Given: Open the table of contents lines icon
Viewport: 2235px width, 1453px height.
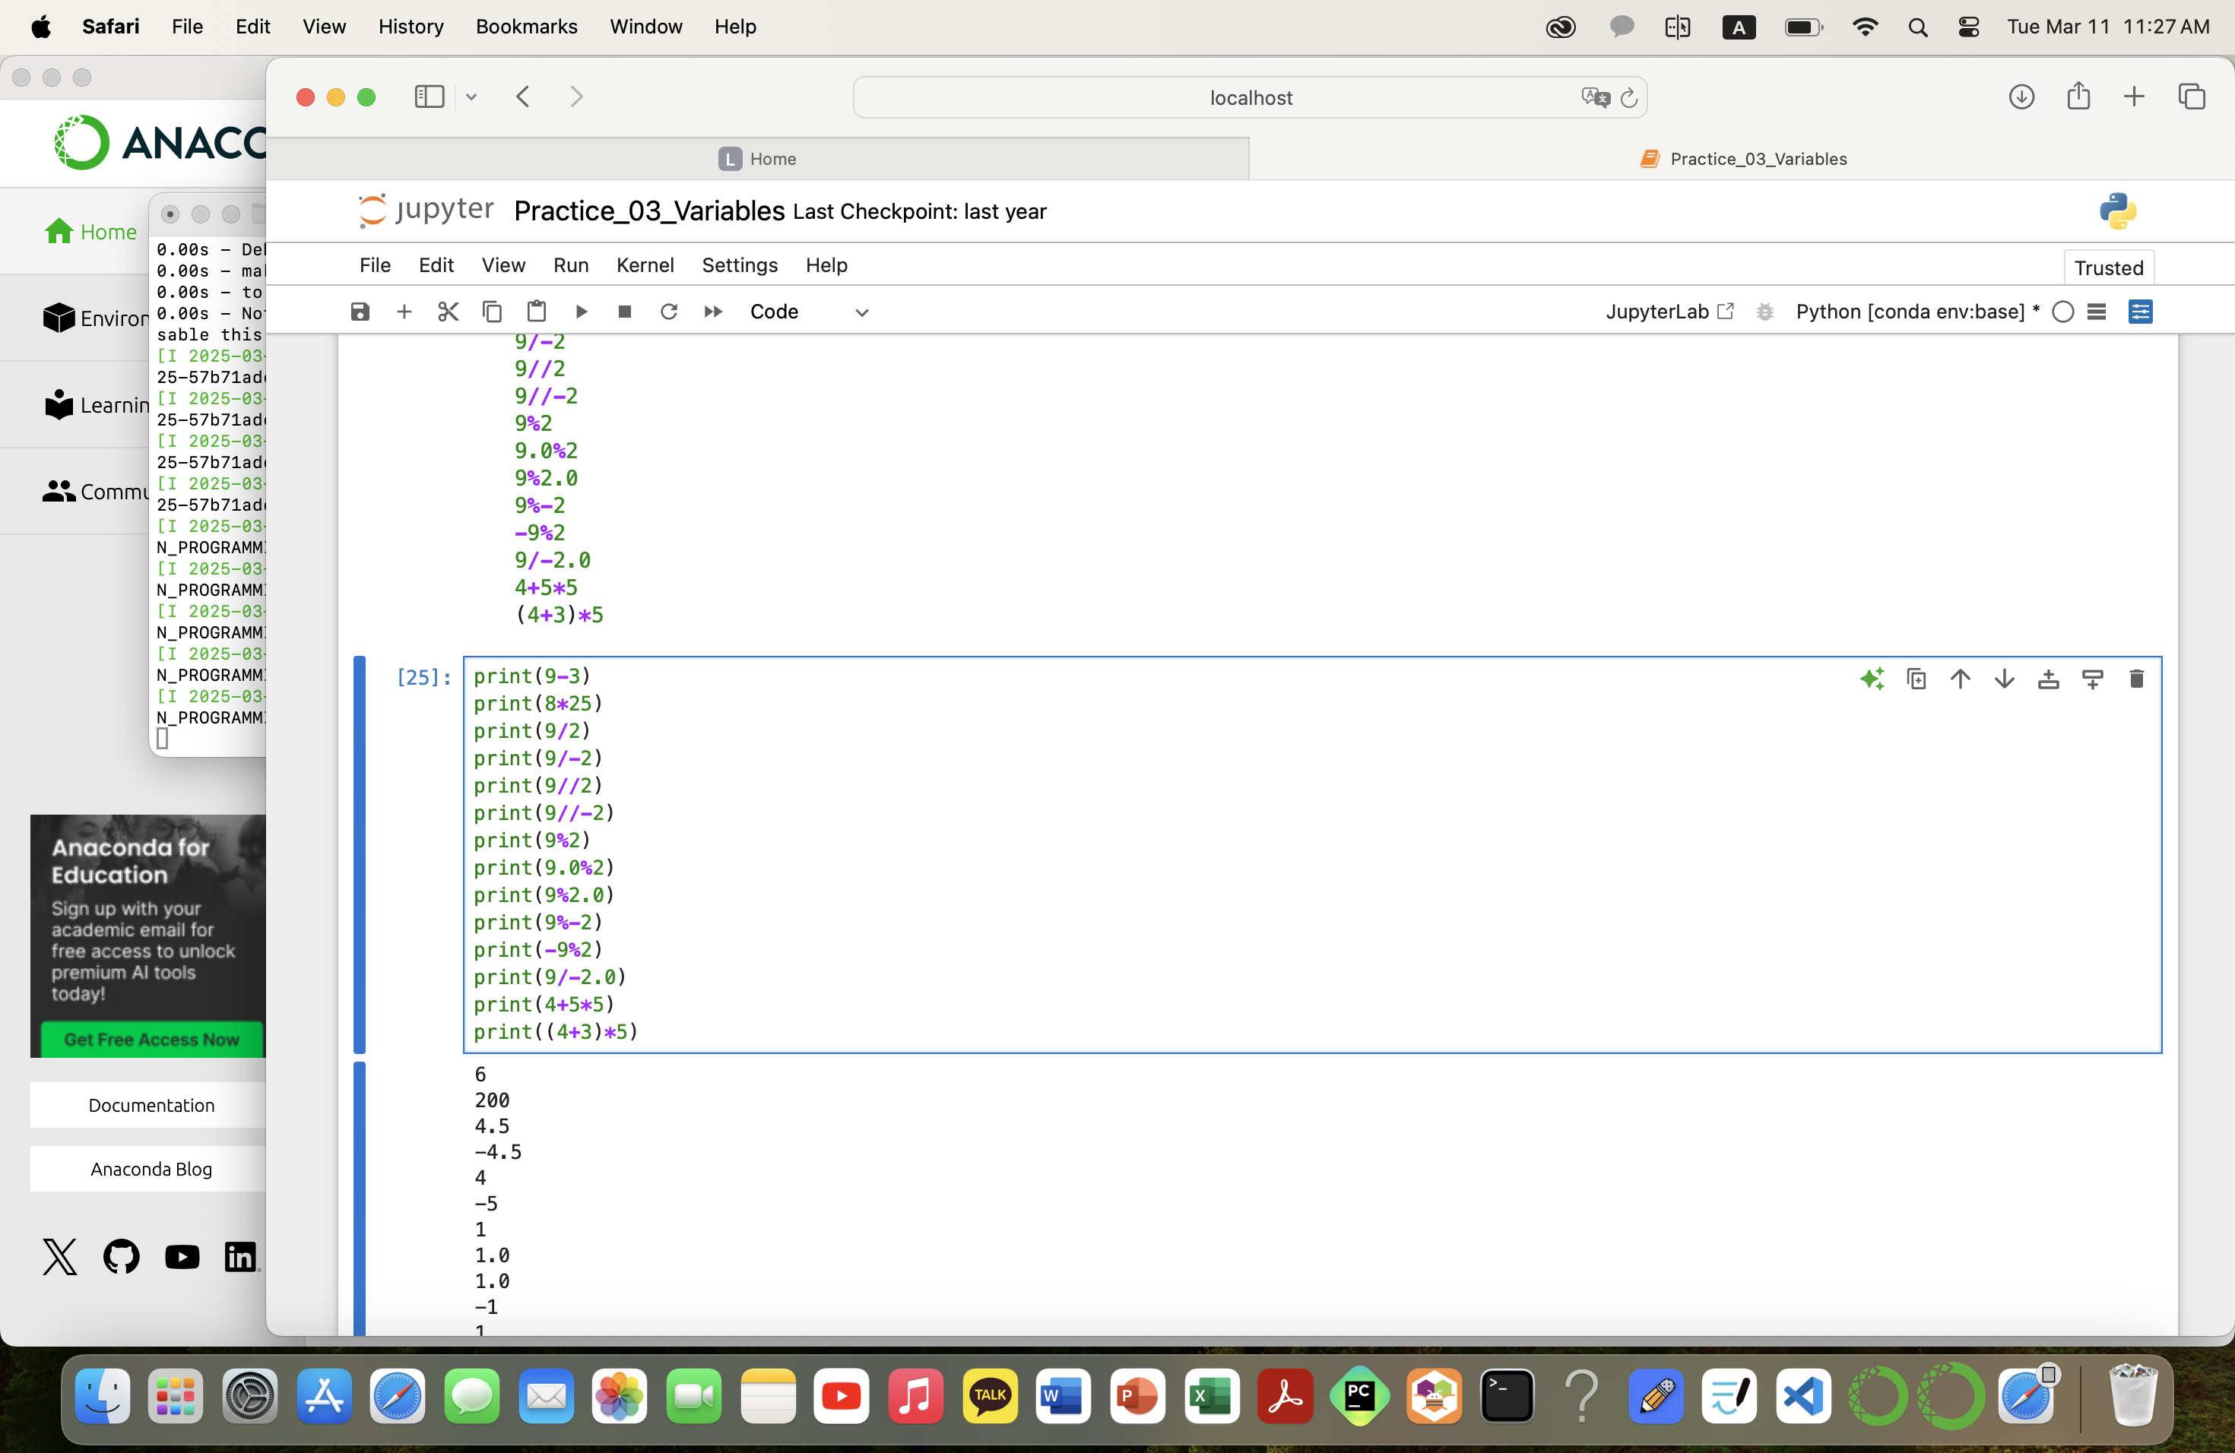Looking at the screenshot, I should (2097, 312).
